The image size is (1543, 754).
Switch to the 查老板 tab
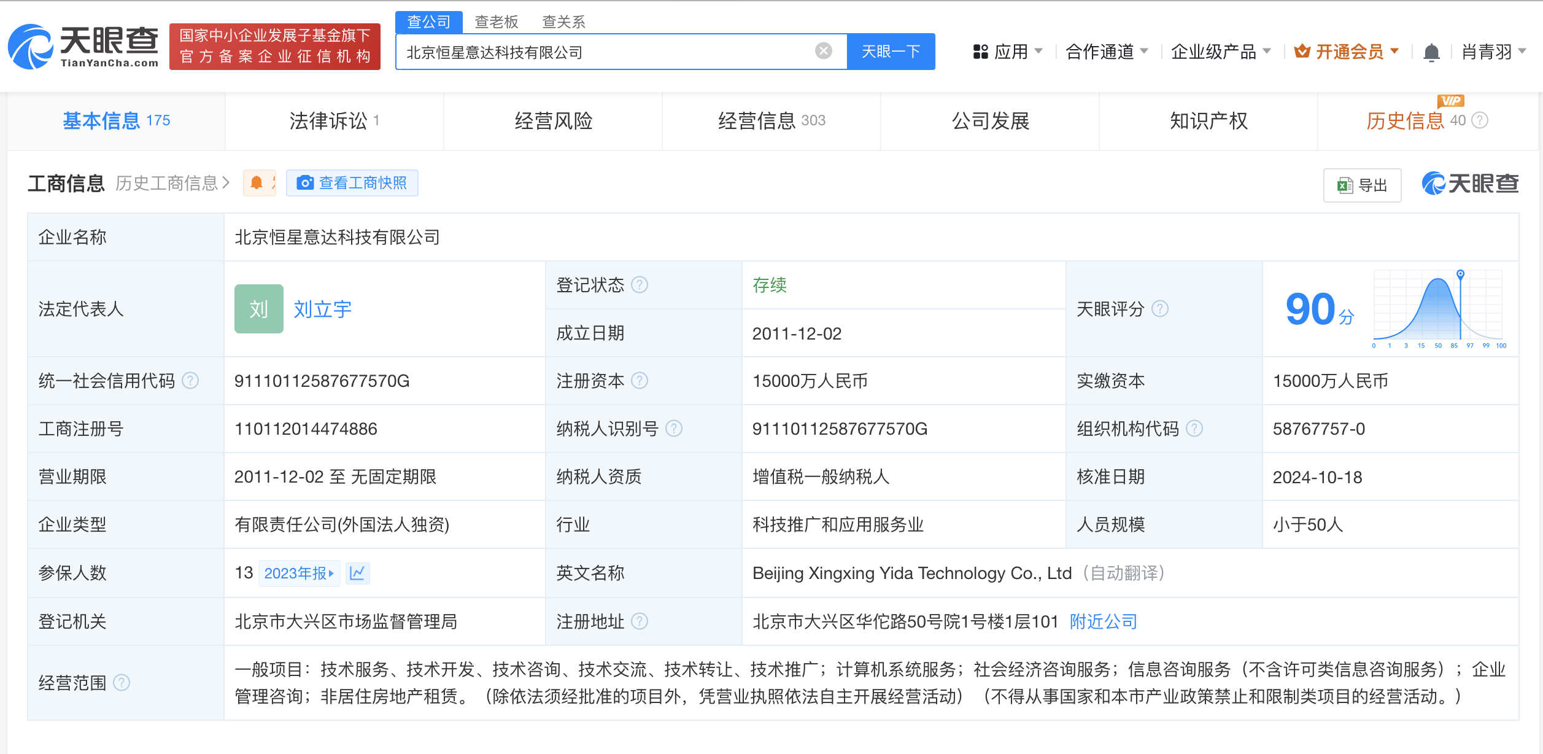click(495, 21)
